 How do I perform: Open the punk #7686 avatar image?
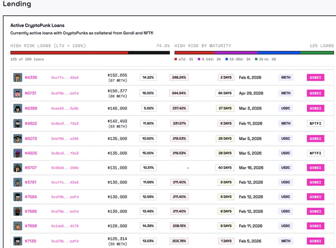click(18, 211)
